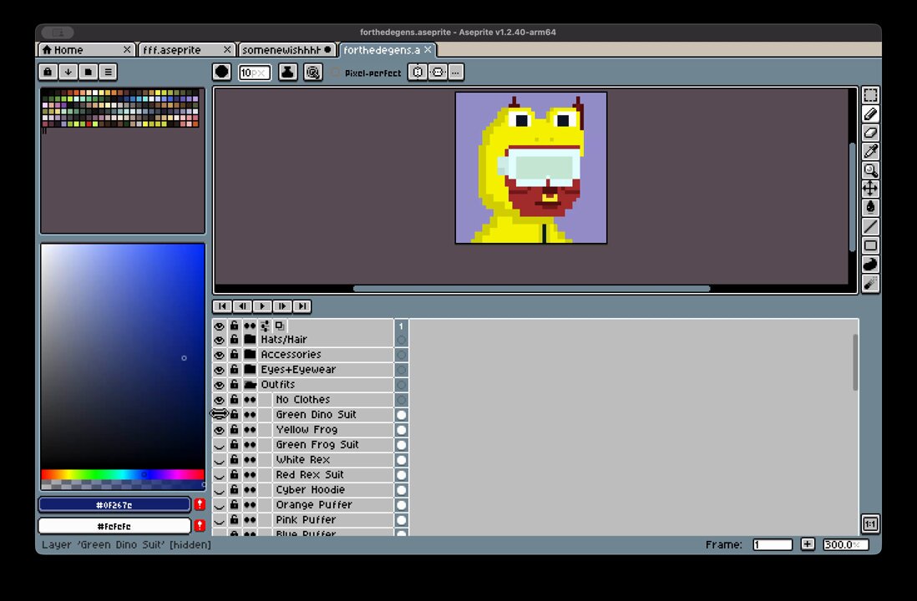Click the palette edit lock icon
This screenshot has width=917, height=601.
coord(48,72)
